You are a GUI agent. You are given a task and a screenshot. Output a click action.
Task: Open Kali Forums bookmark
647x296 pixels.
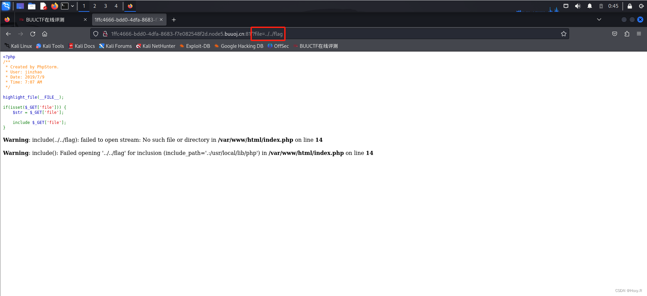115,46
